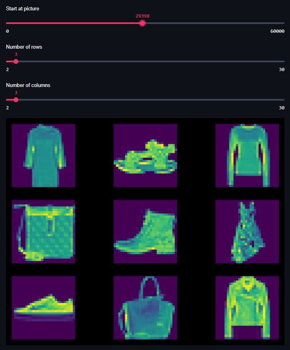Viewport: 290px width, 350px height.
Task: Click the ankle boot picture
Action: (145, 231)
